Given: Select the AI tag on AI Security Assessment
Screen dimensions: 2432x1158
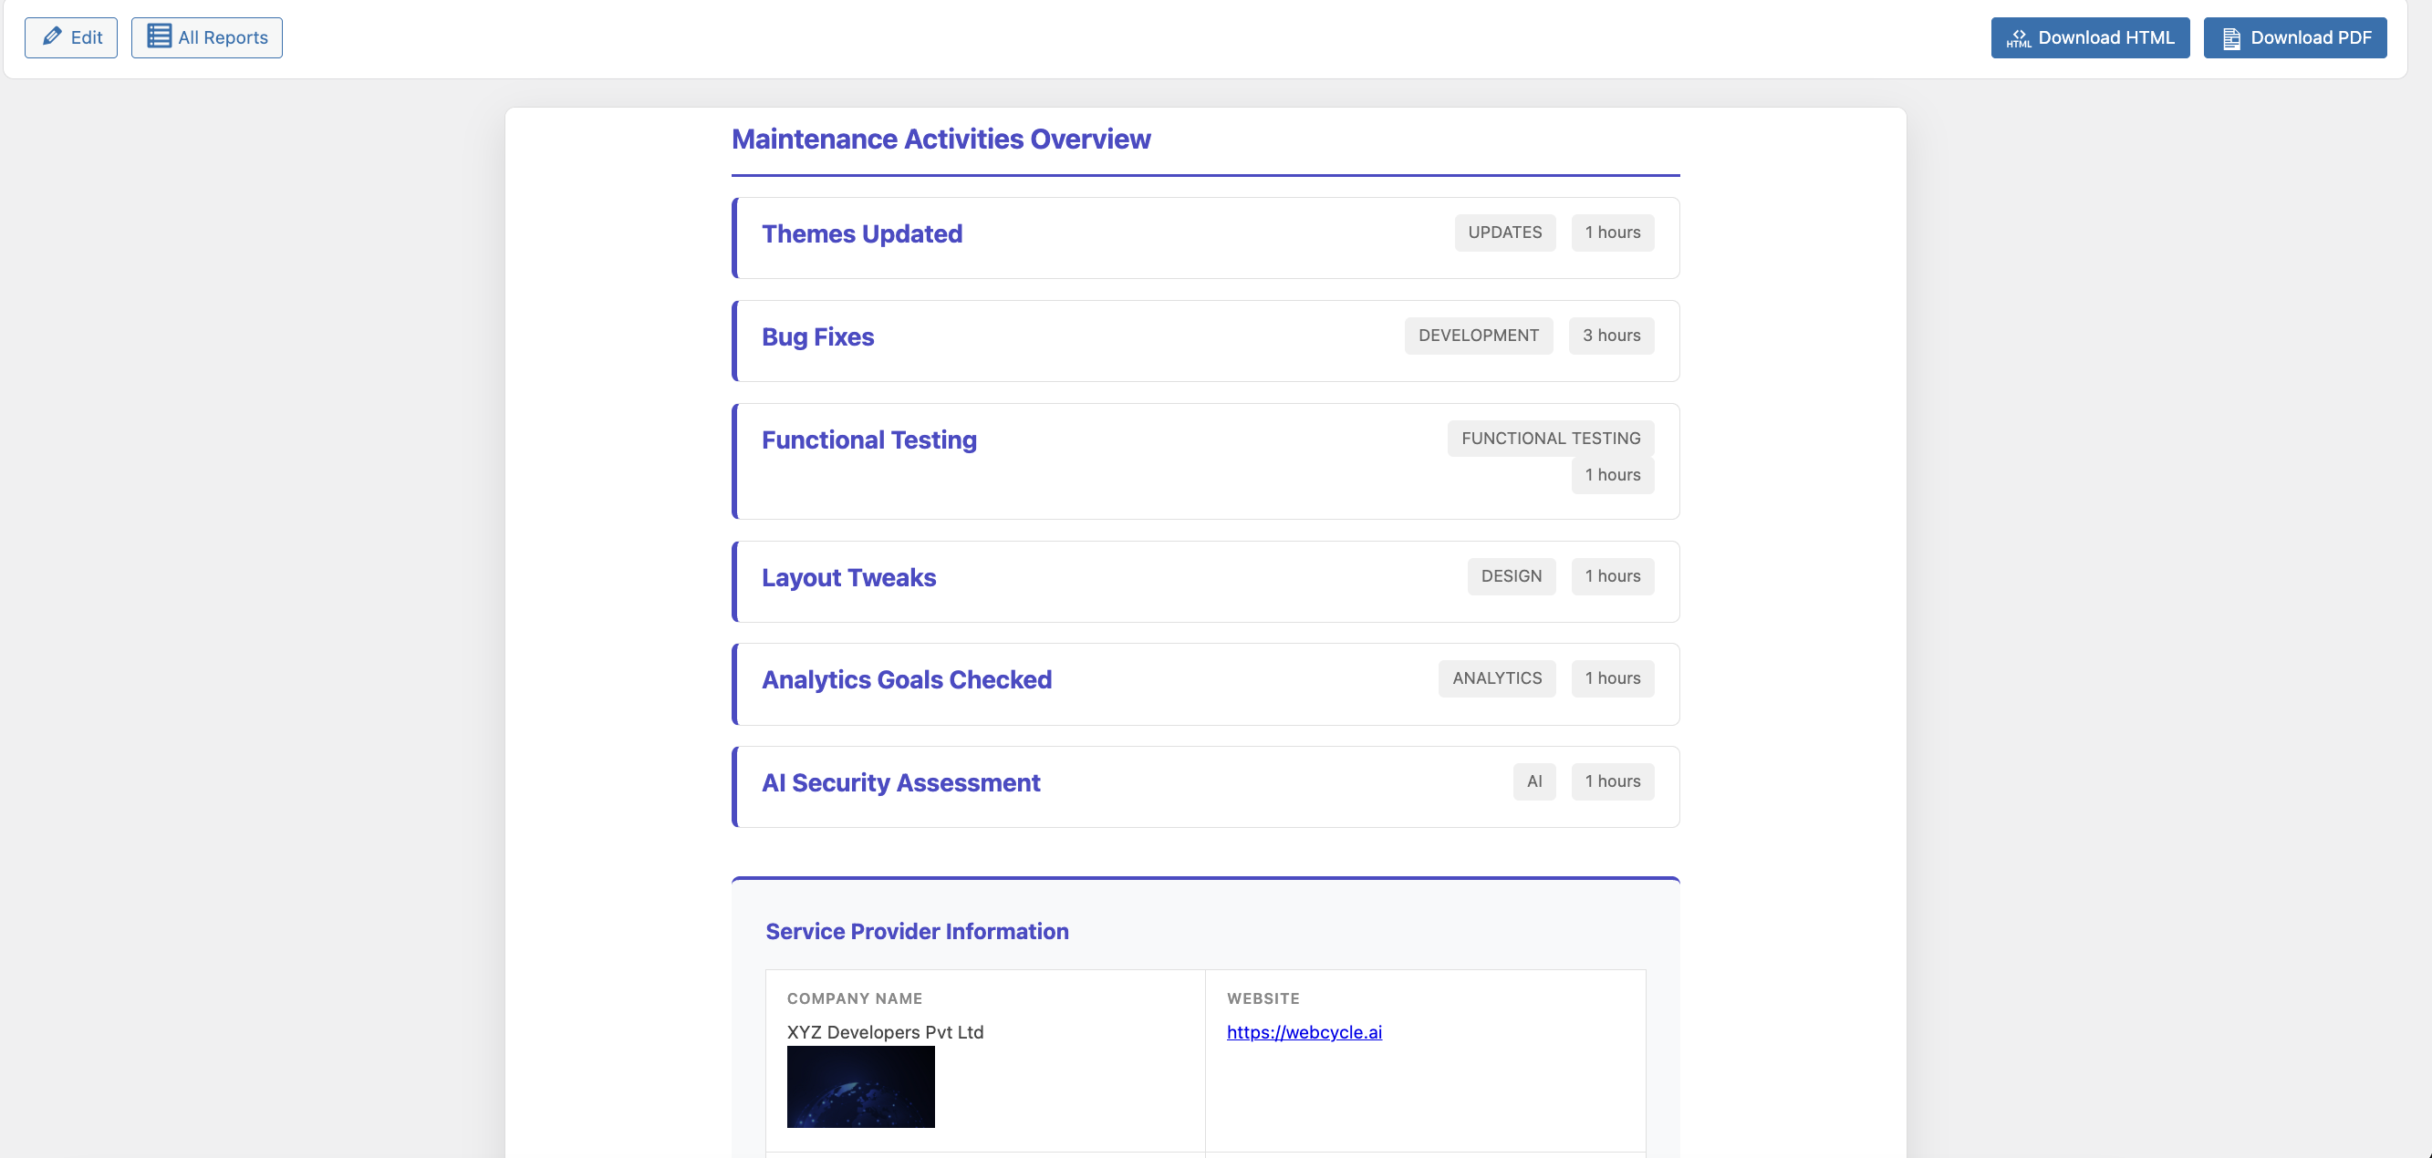Looking at the screenshot, I should tap(1534, 781).
